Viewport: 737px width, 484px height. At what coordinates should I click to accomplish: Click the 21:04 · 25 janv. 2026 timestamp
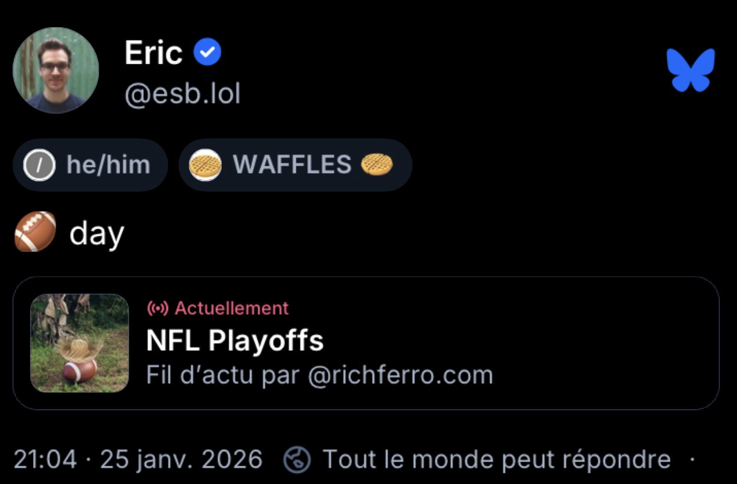(138, 459)
